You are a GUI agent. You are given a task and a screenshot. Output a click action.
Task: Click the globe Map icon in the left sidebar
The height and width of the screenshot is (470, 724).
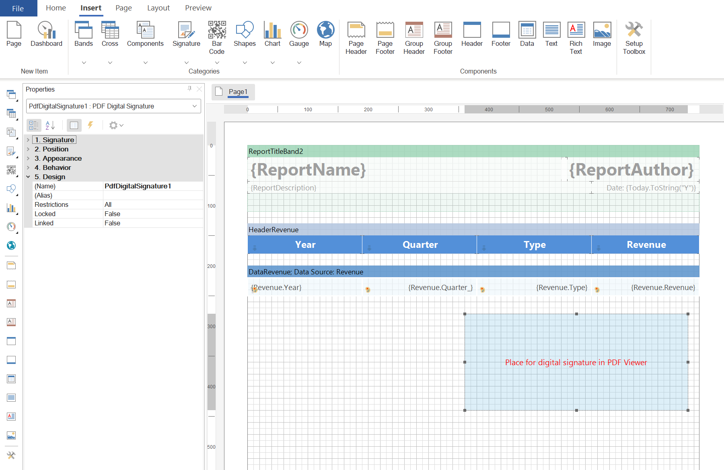11,245
